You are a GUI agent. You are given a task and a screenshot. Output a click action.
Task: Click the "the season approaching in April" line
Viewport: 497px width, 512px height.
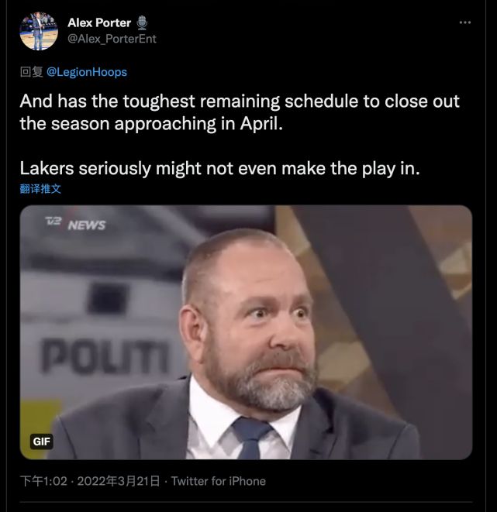click(157, 123)
